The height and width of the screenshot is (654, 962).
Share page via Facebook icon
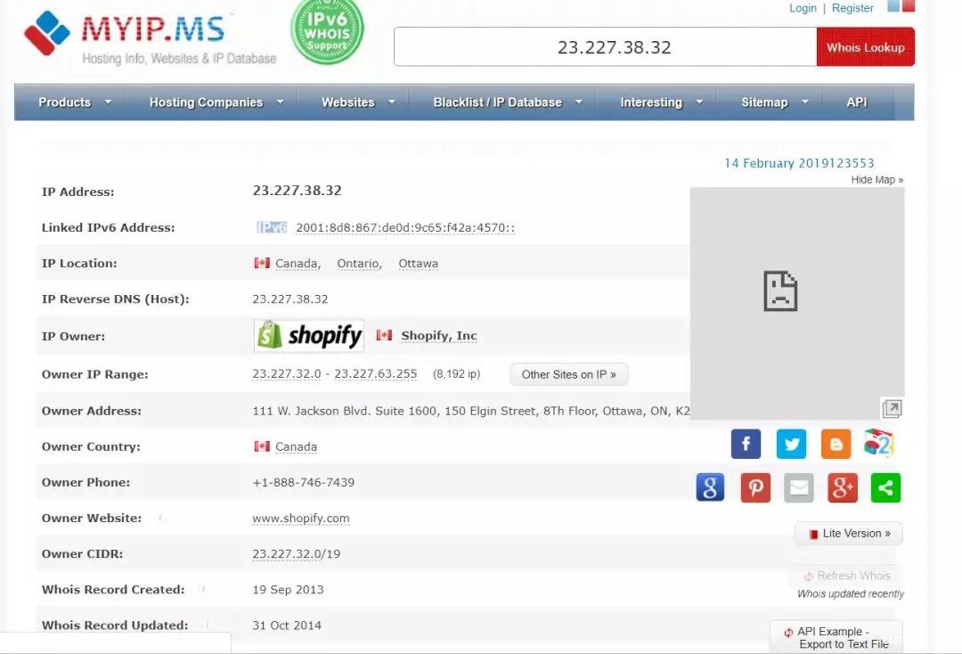coord(746,444)
